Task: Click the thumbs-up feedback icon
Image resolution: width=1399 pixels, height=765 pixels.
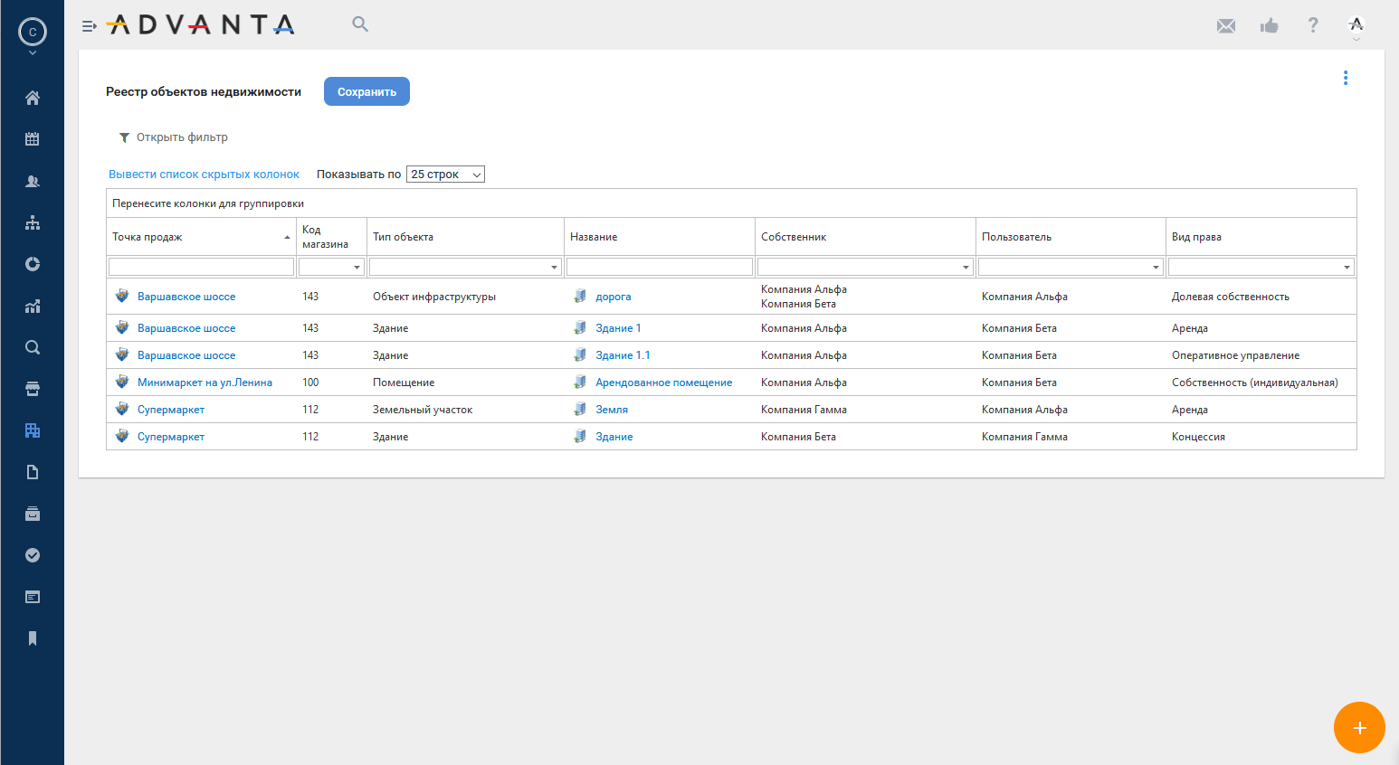Action: coord(1270,25)
